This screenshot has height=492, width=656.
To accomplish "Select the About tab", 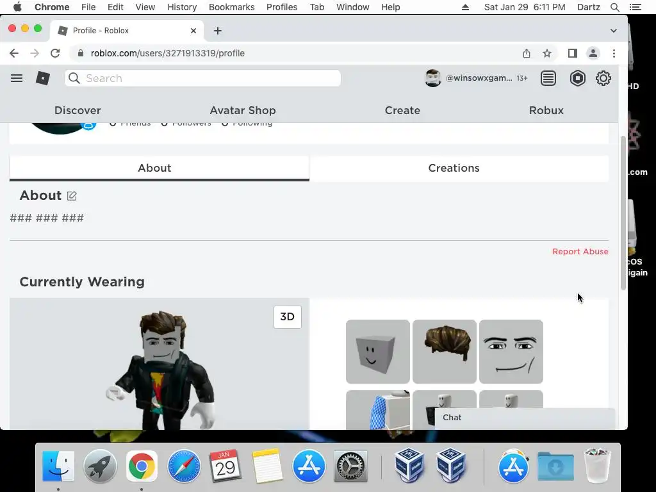I will [x=160, y=168].
